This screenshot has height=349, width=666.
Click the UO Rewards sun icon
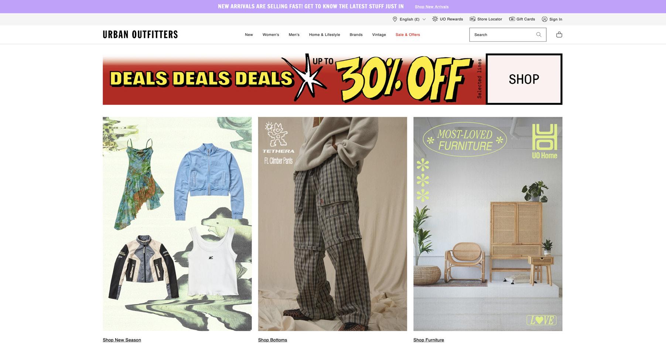[x=435, y=19]
